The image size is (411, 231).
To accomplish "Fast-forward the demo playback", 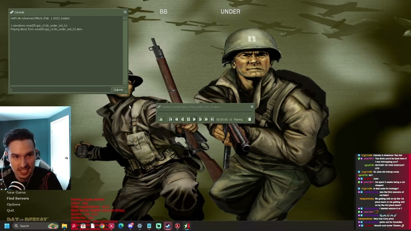I will pos(206,119).
